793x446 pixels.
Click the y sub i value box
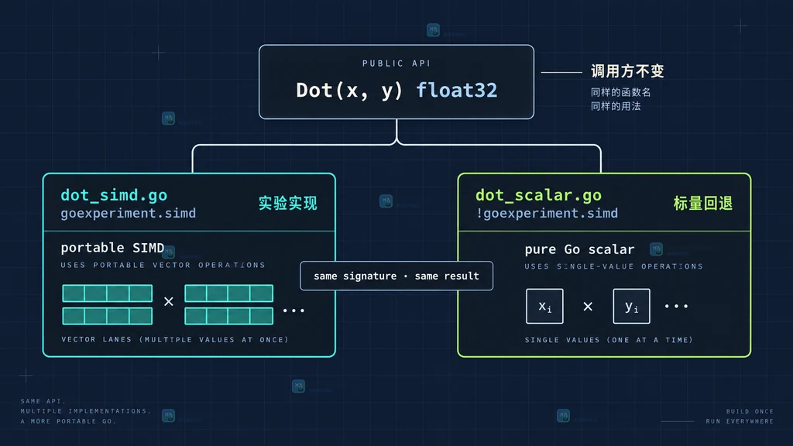pos(631,306)
